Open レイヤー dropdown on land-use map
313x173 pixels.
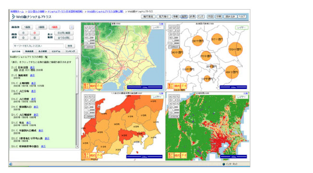(242, 97)
